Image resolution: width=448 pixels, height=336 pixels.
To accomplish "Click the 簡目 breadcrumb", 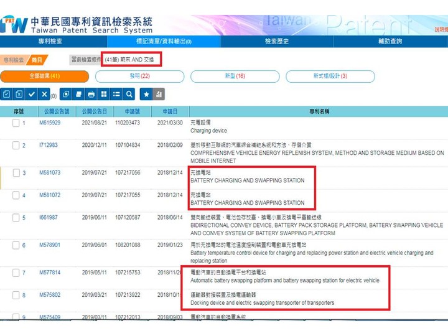I will click(37, 60).
